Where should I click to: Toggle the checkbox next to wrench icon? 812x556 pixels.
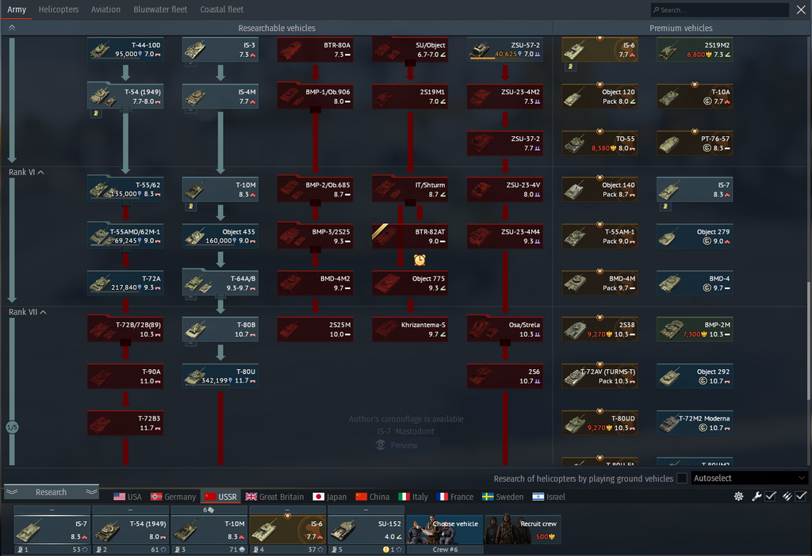[771, 497]
